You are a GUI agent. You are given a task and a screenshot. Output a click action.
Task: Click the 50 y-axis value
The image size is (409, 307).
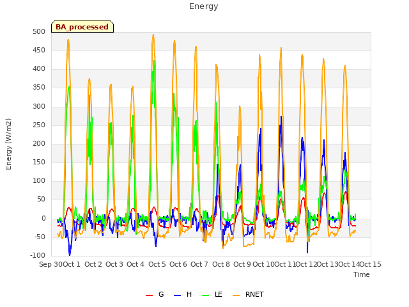pos(41,200)
